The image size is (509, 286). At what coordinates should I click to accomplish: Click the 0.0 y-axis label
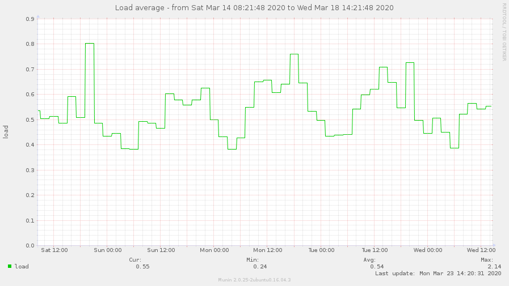(30, 246)
